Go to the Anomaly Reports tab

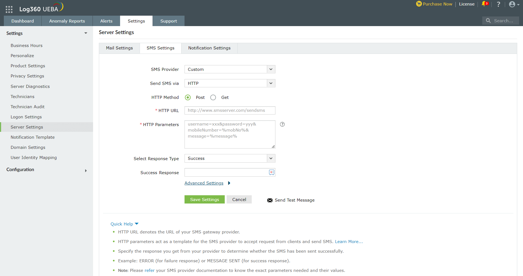tap(67, 21)
